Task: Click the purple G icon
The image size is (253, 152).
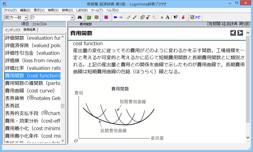Action: click(x=106, y=17)
